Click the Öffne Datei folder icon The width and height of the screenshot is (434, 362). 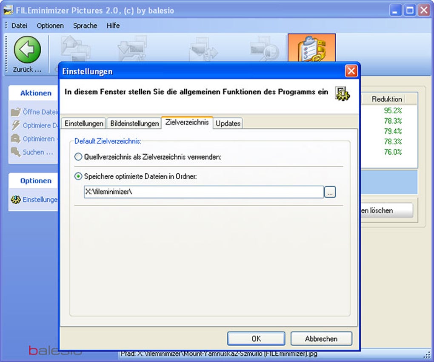tap(16, 112)
